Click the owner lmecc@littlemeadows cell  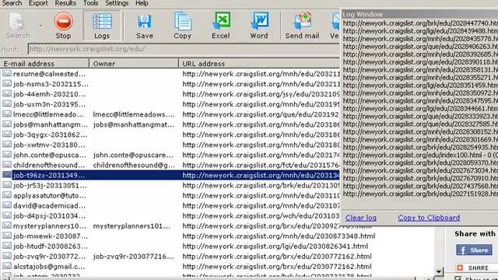[x=134, y=114]
